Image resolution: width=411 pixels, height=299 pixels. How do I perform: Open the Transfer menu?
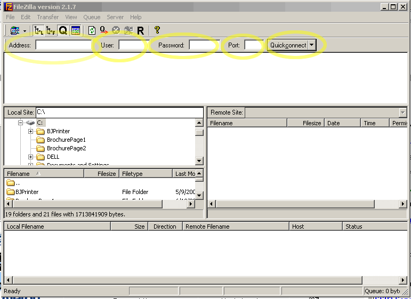(x=47, y=17)
